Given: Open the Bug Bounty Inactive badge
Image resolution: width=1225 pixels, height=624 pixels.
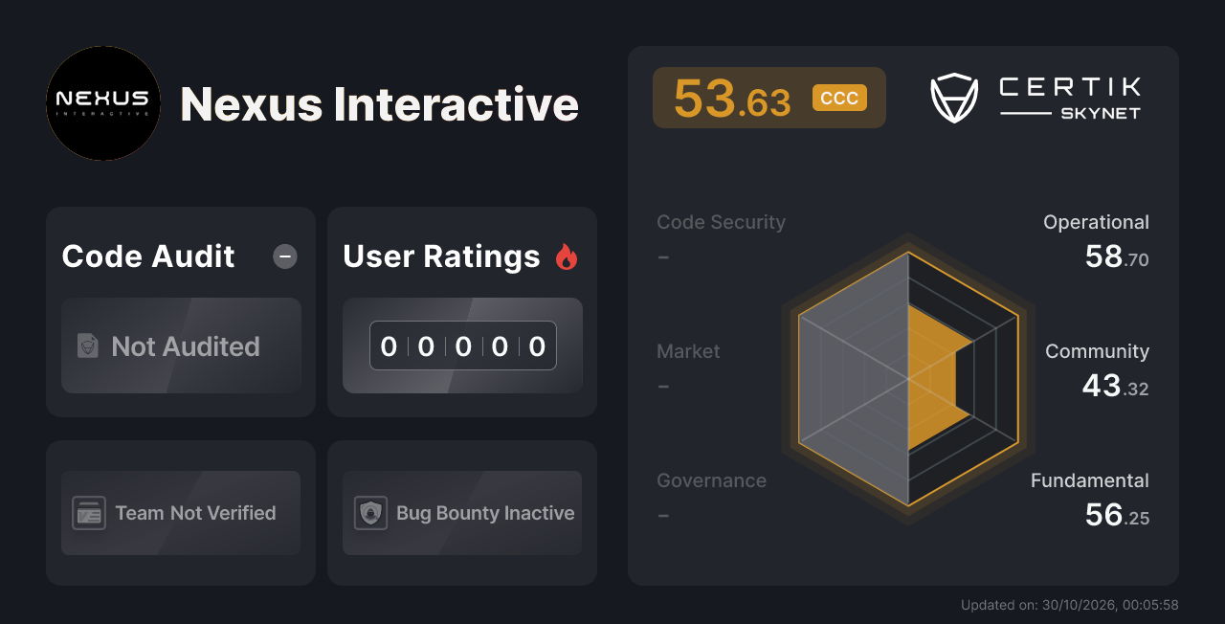Looking at the screenshot, I should coord(462,513).
